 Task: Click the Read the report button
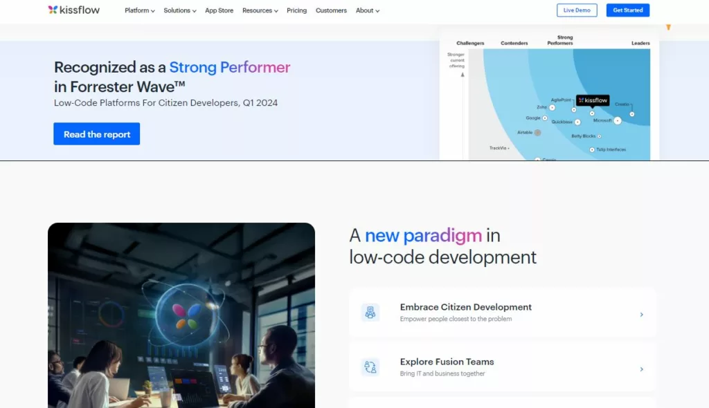(x=97, y=133)
